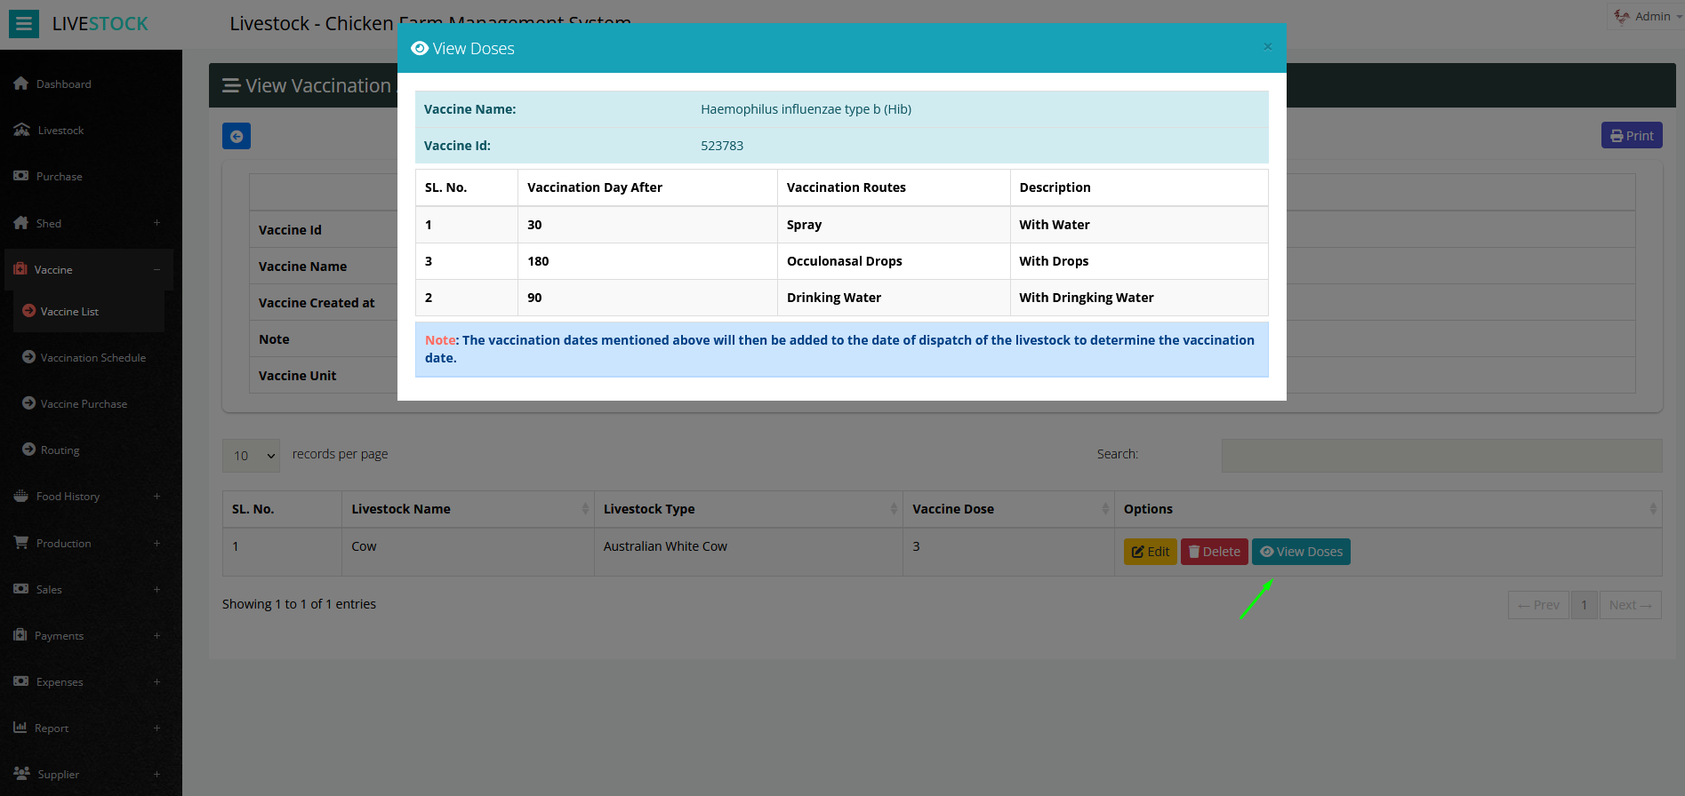Expand the Shed submenu
Image resolution: width=1685 pixels, height=796 pixels.
click(156, 223)
